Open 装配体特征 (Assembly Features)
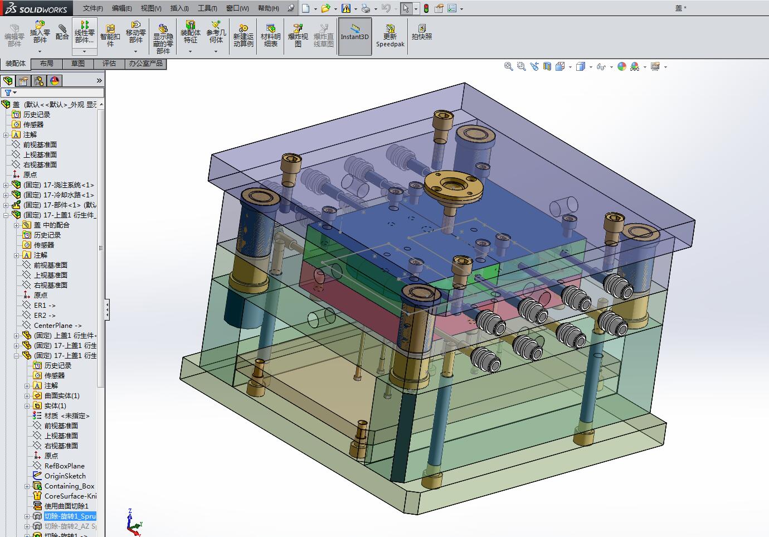 tap(191, 32)
